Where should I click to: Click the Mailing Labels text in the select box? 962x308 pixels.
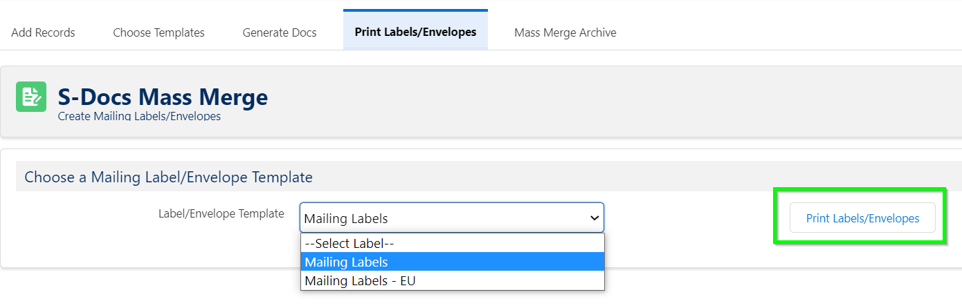coord(346,219)
